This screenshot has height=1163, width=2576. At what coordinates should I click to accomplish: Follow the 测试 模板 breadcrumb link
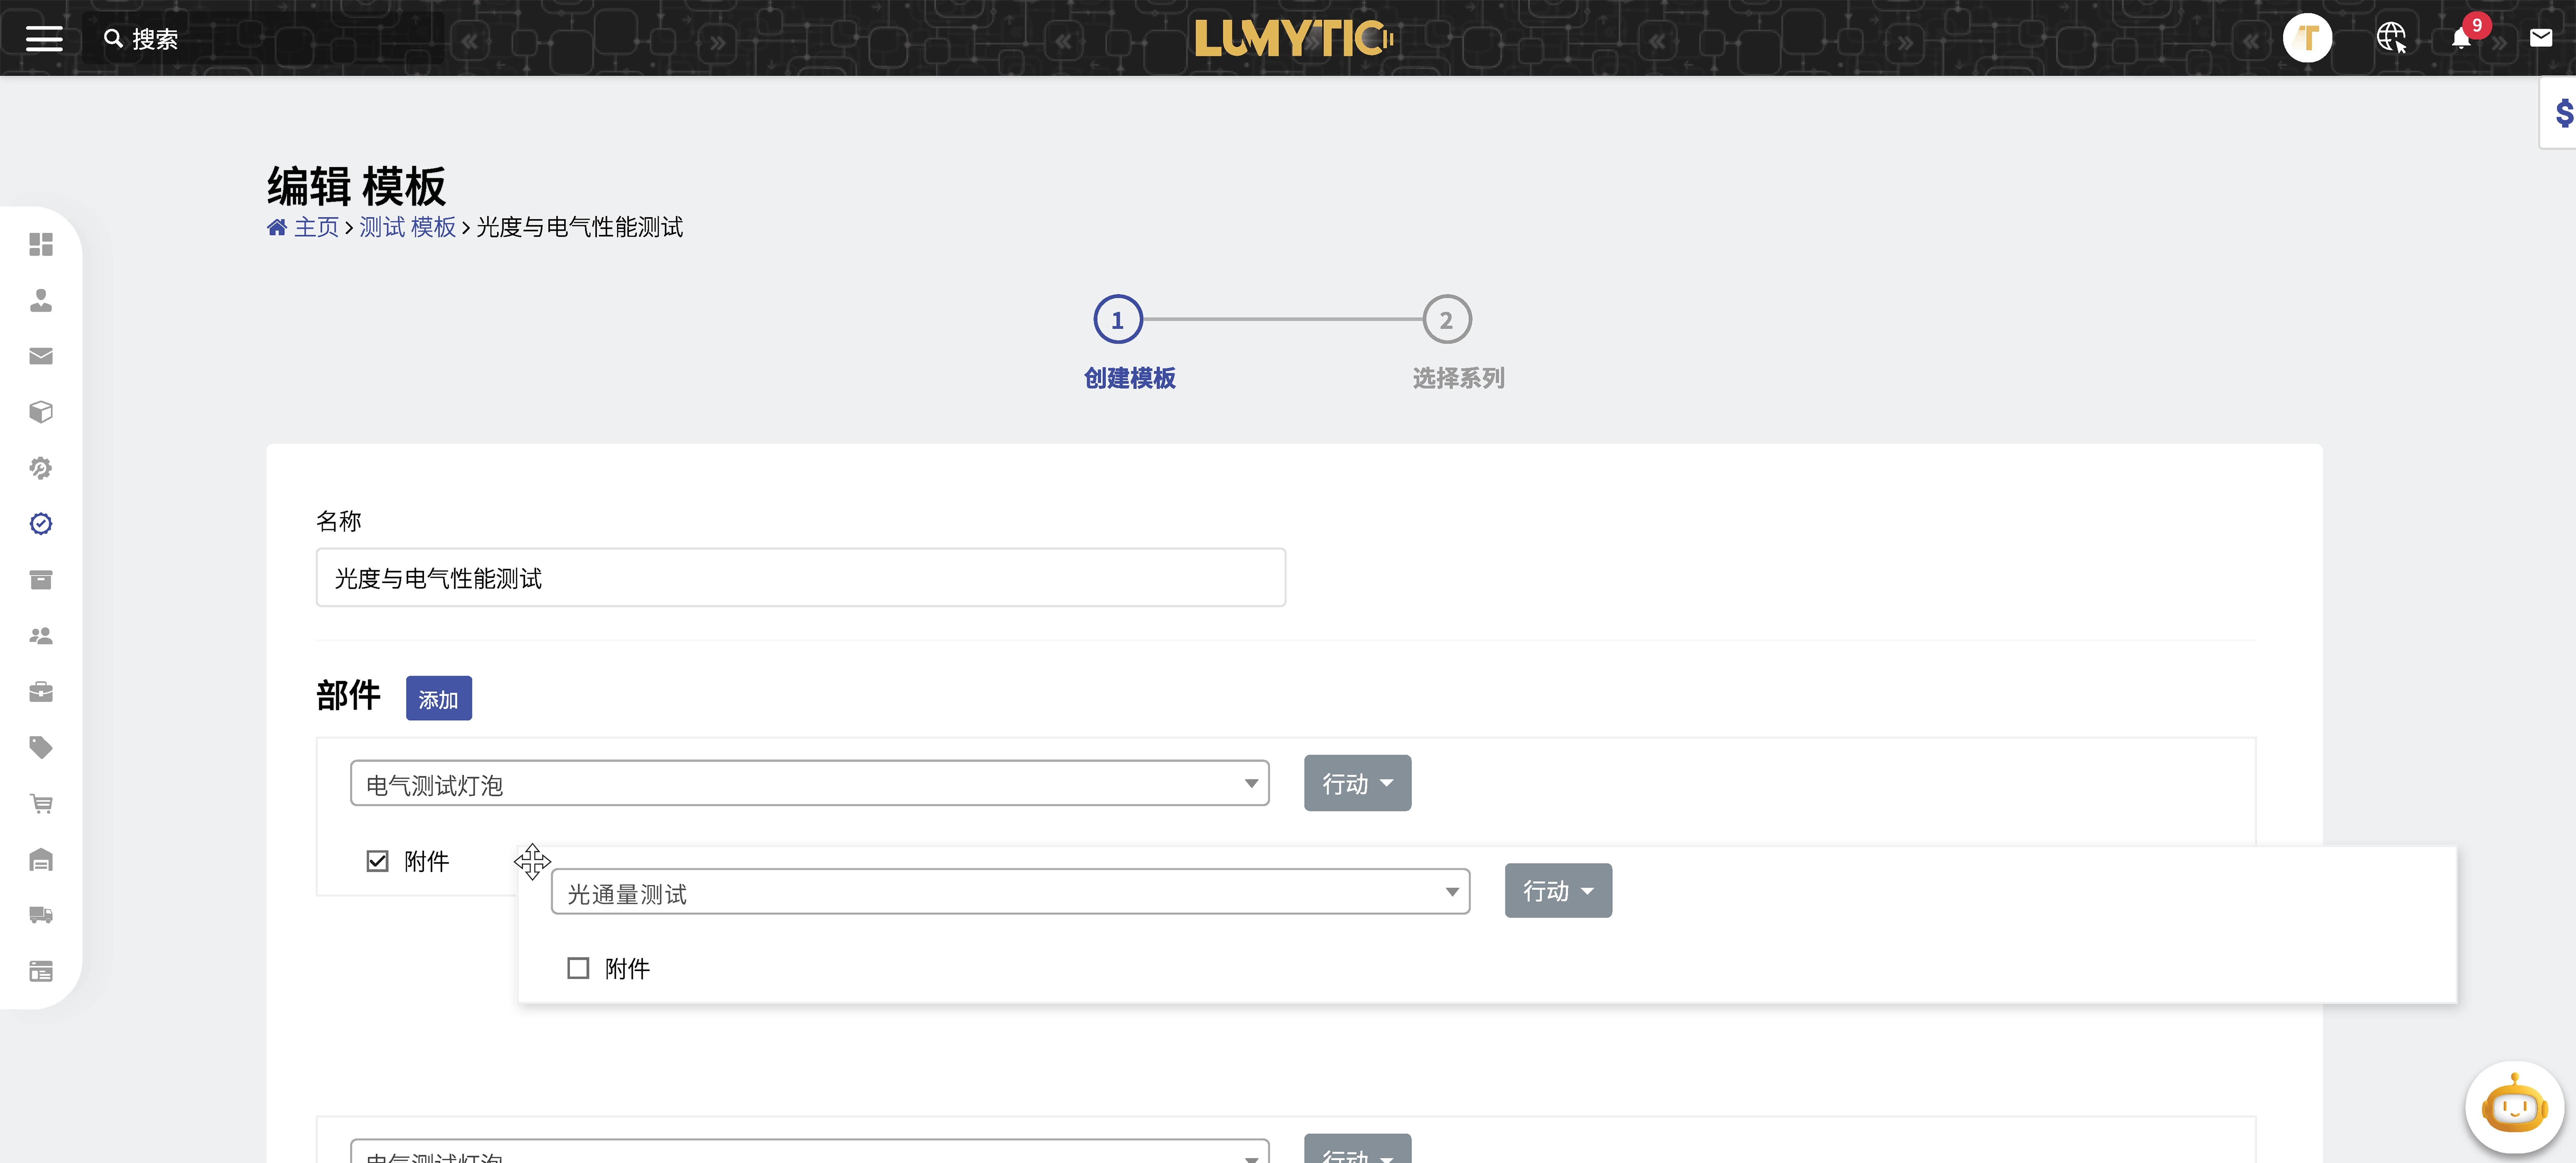pyautogui.click(x=407, y=227)
